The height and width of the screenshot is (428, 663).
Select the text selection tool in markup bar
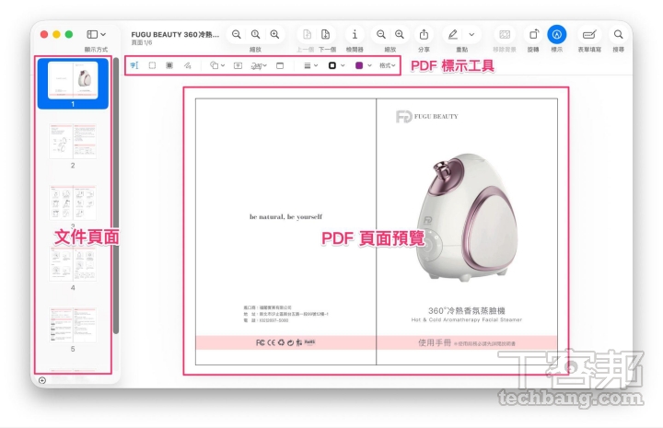click(134, 65)
